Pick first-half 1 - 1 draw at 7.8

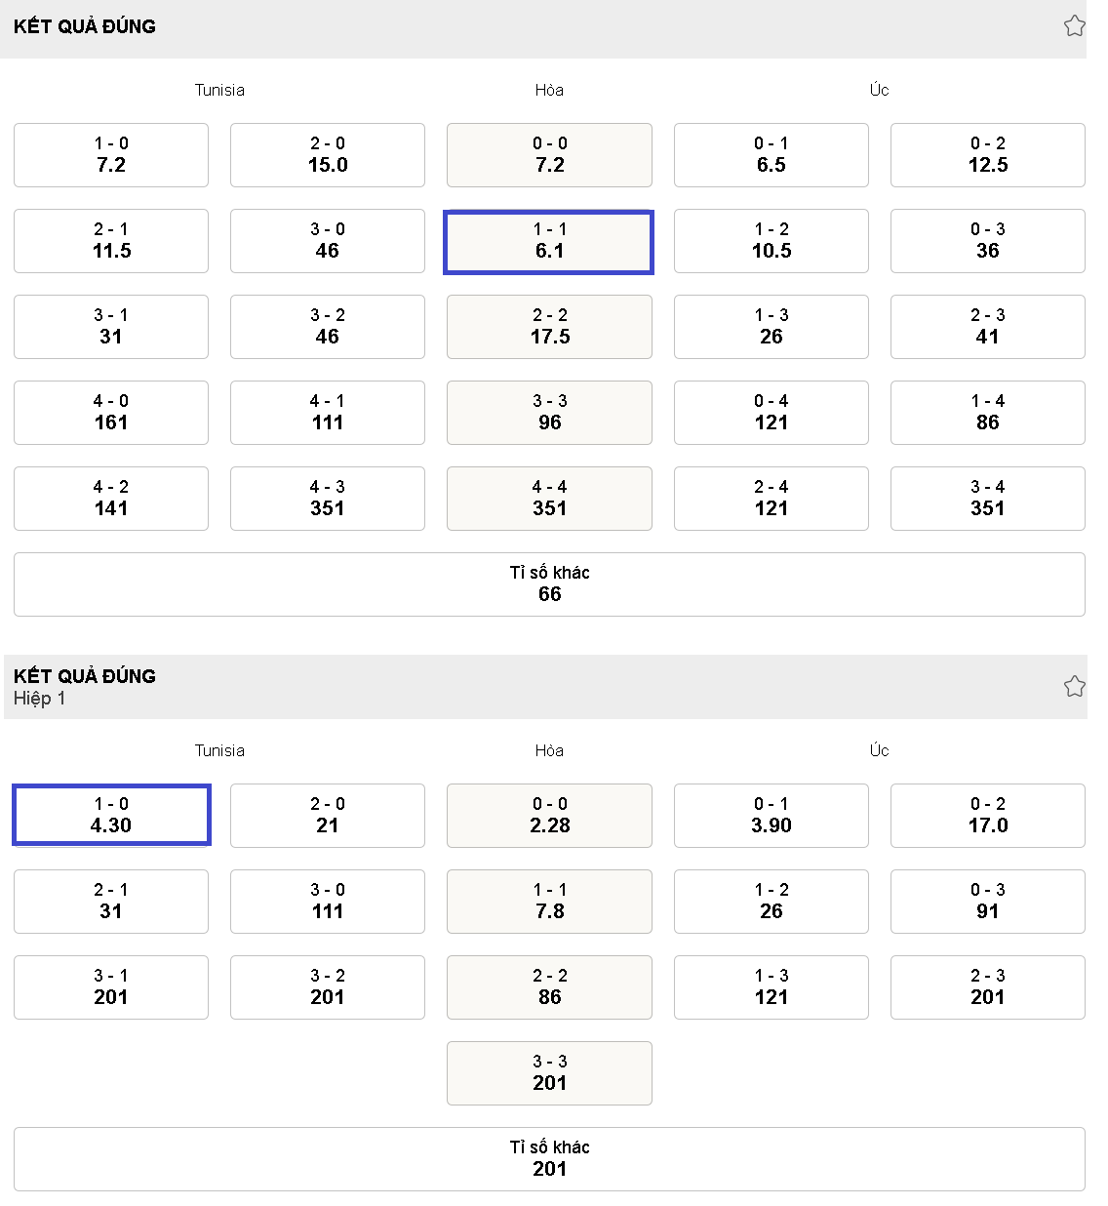pos(549,902)
